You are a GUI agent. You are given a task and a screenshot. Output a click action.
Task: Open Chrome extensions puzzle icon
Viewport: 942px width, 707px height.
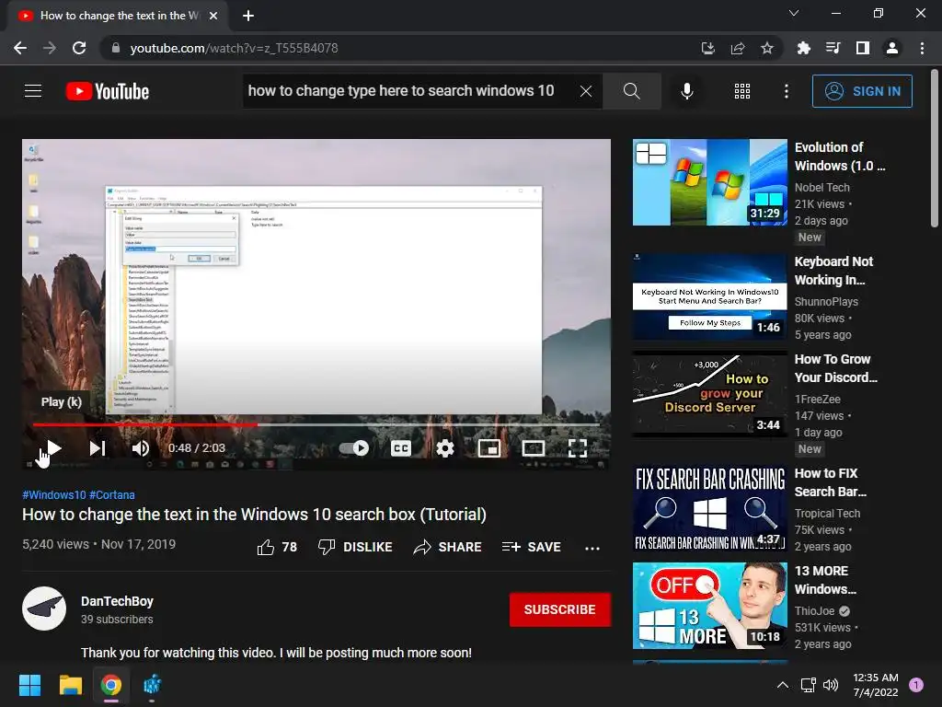[803, 48]
